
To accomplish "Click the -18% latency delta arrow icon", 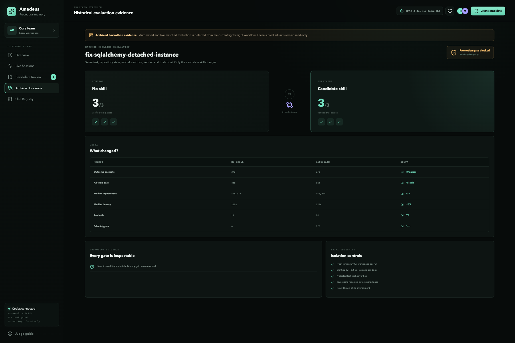I will 402,205.
